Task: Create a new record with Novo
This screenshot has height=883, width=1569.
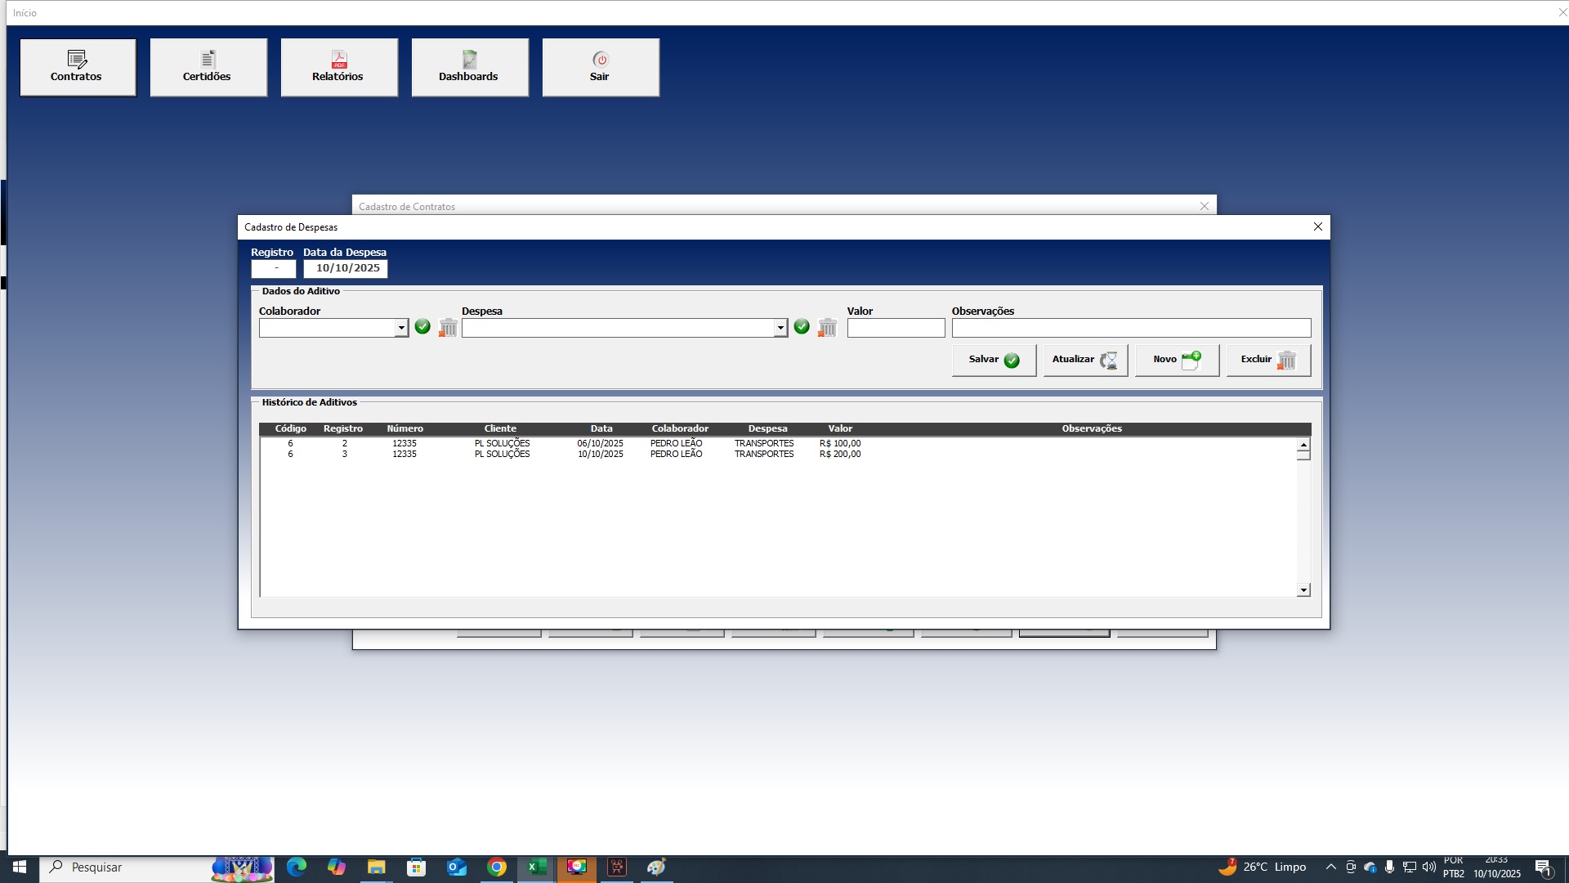Action: coord(1177,360)
